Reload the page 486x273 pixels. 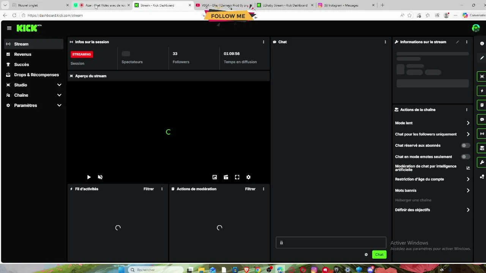pos(14,15)
